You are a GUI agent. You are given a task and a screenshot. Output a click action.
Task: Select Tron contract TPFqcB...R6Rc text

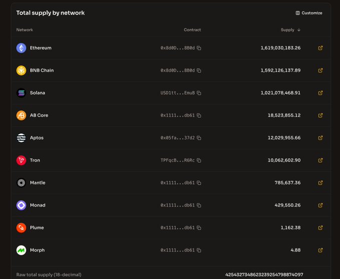(178, 160)
